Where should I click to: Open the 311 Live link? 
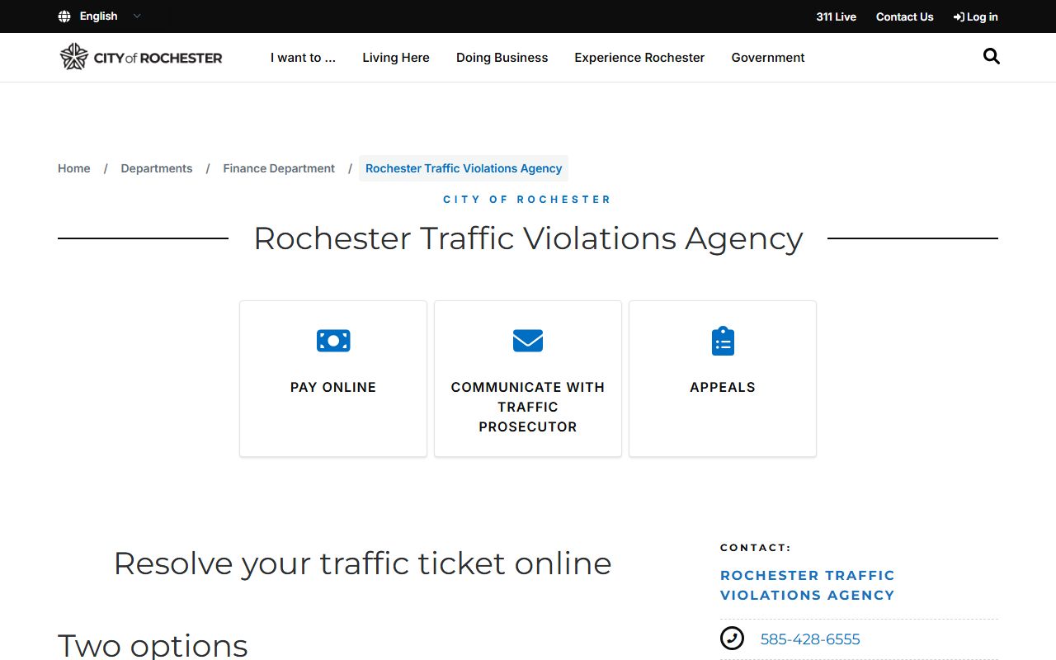pyautogui.click(x=836, y=16)
